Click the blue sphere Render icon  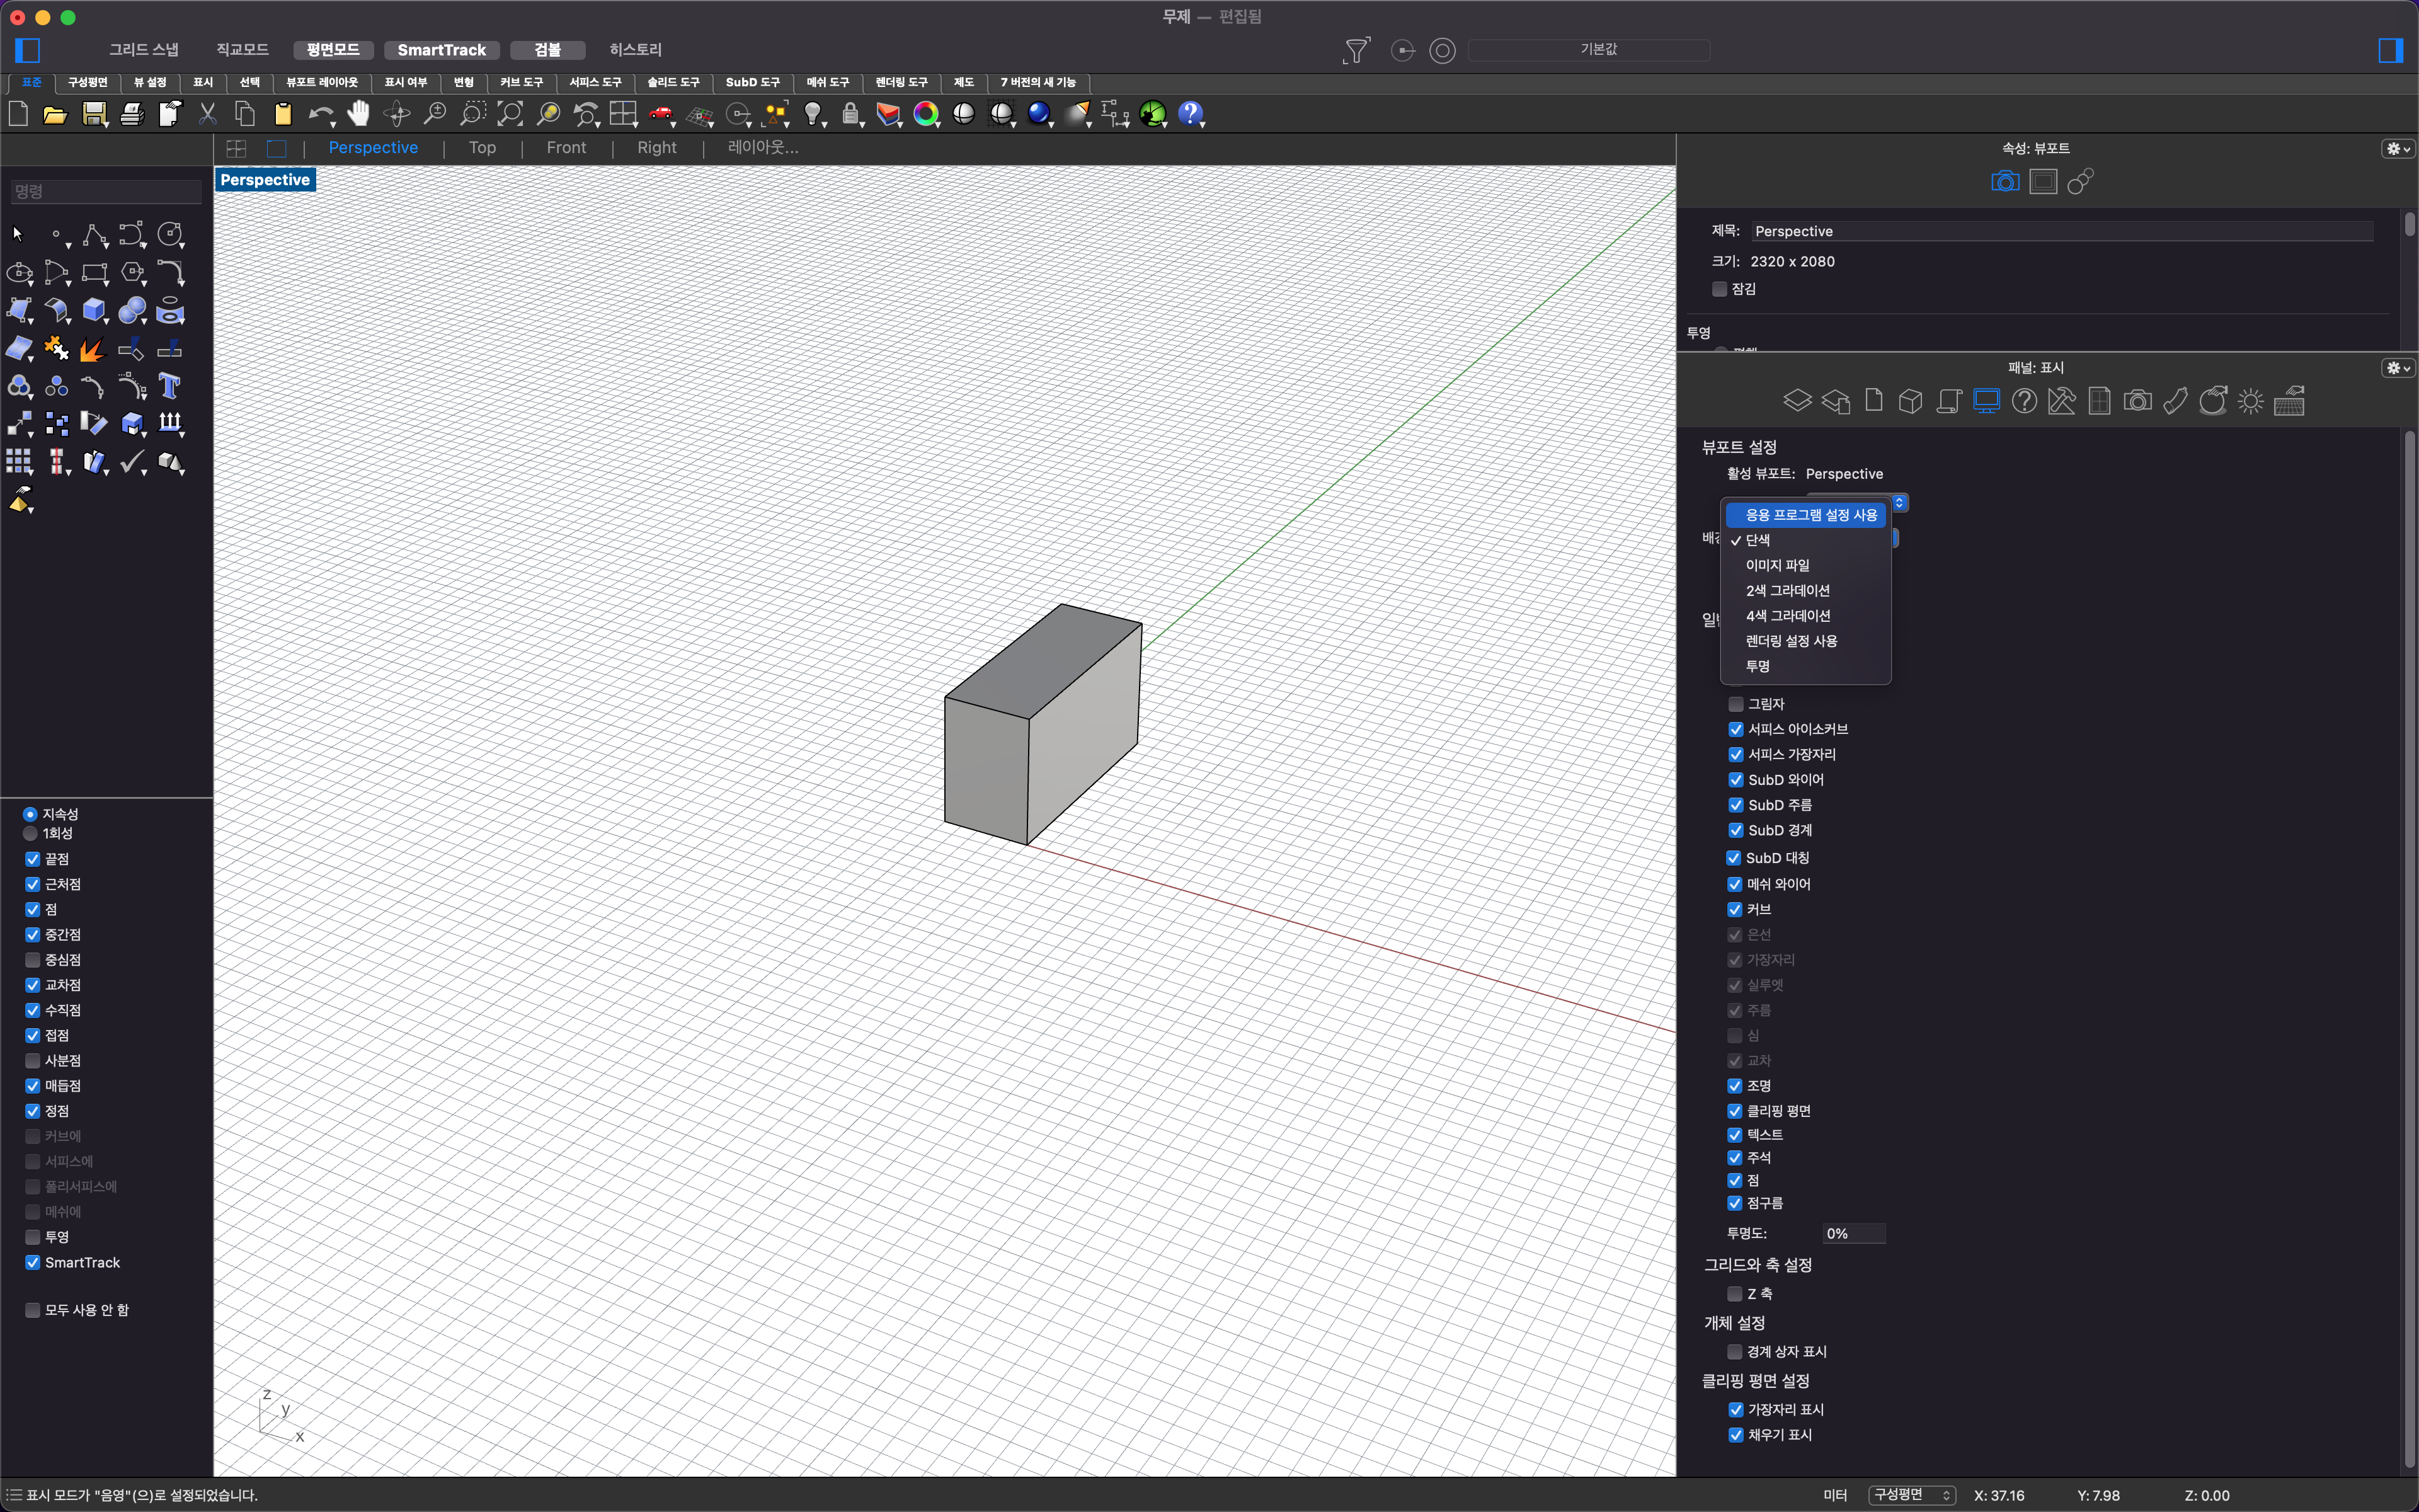pos(1039,114)
